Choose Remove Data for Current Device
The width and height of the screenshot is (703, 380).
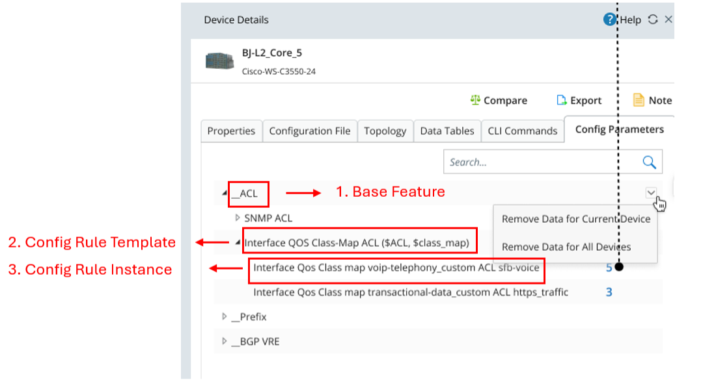[x=575, y=219]
